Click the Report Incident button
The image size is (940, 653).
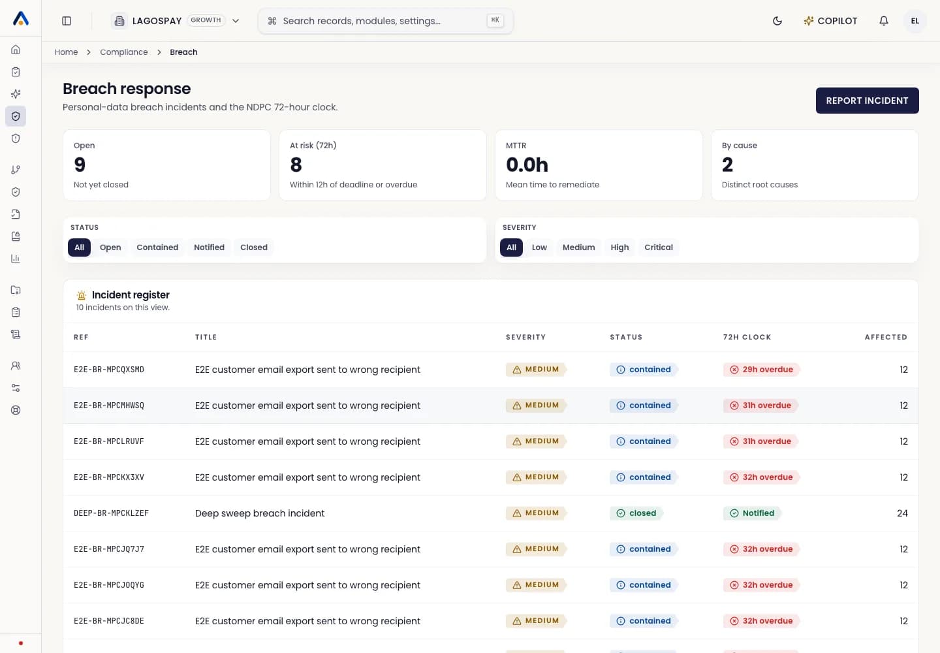tap(867, 101)
